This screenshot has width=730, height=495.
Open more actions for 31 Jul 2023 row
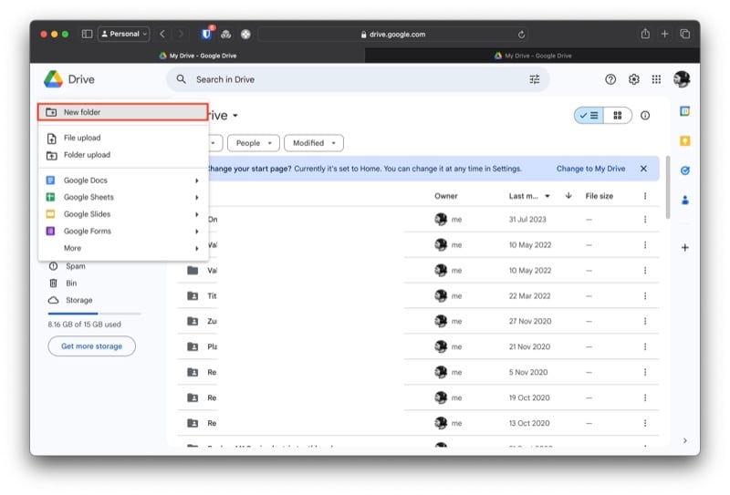(645, 219)
